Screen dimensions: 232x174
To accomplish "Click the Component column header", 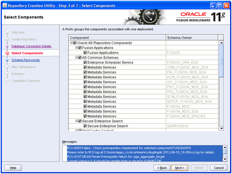I will [117, 38].
